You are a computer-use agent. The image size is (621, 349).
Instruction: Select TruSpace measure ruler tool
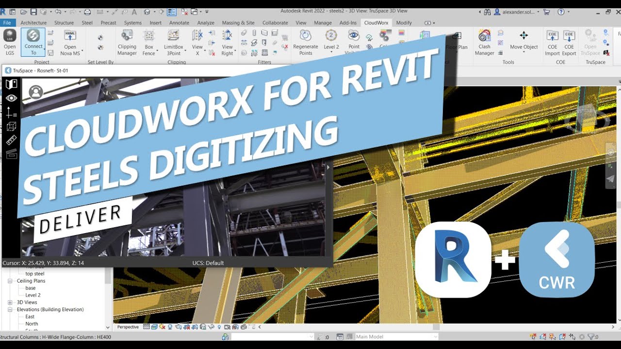(11, 141)
